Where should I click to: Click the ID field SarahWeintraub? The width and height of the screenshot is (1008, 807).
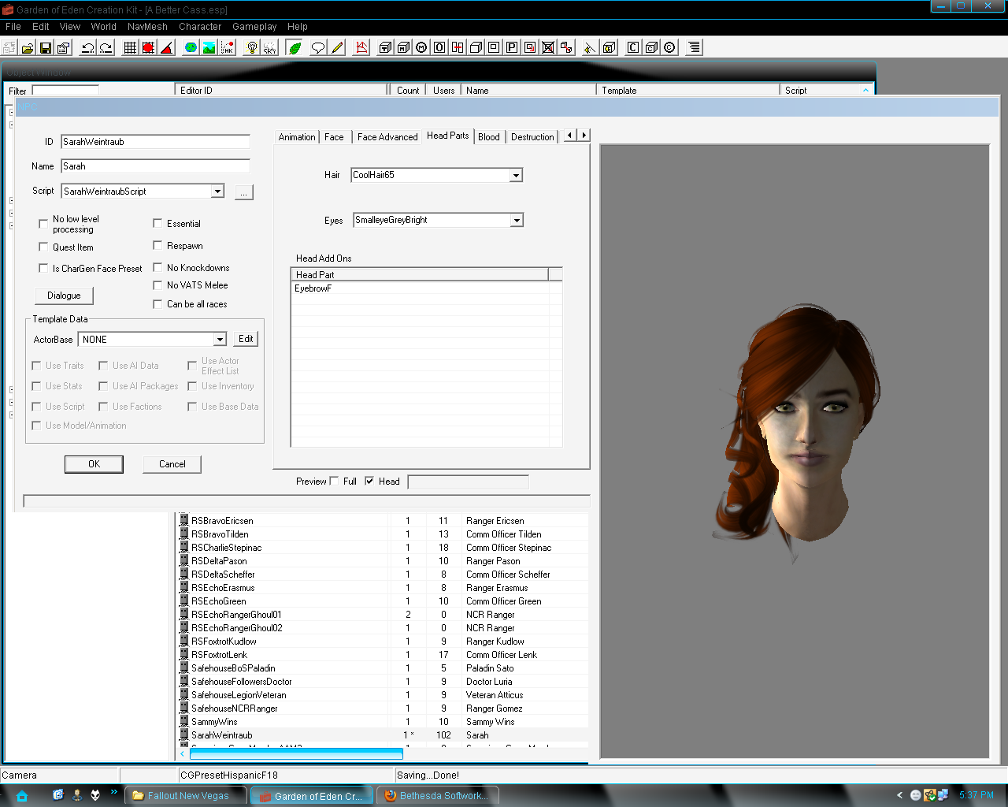pyautogui.click(x=155, y=142)
